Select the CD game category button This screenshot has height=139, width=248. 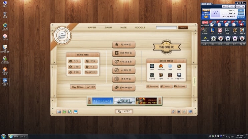coord(124,70)
